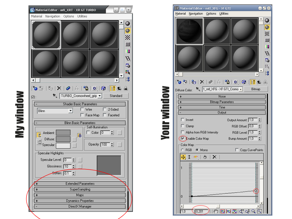Viewport: 292px width, 219px height.
Task: Click Delete Point X in curve editor
Action: [214, 157]
